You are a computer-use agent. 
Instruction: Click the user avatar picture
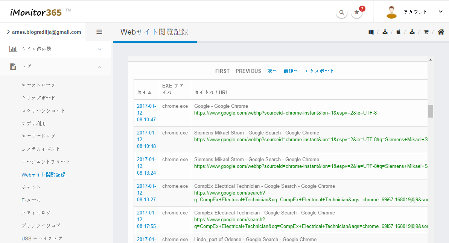click(x=391, y=12)
